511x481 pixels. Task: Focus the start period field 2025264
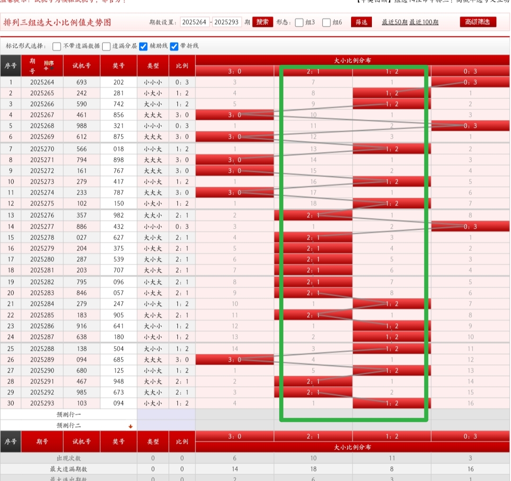coord(194,22)
